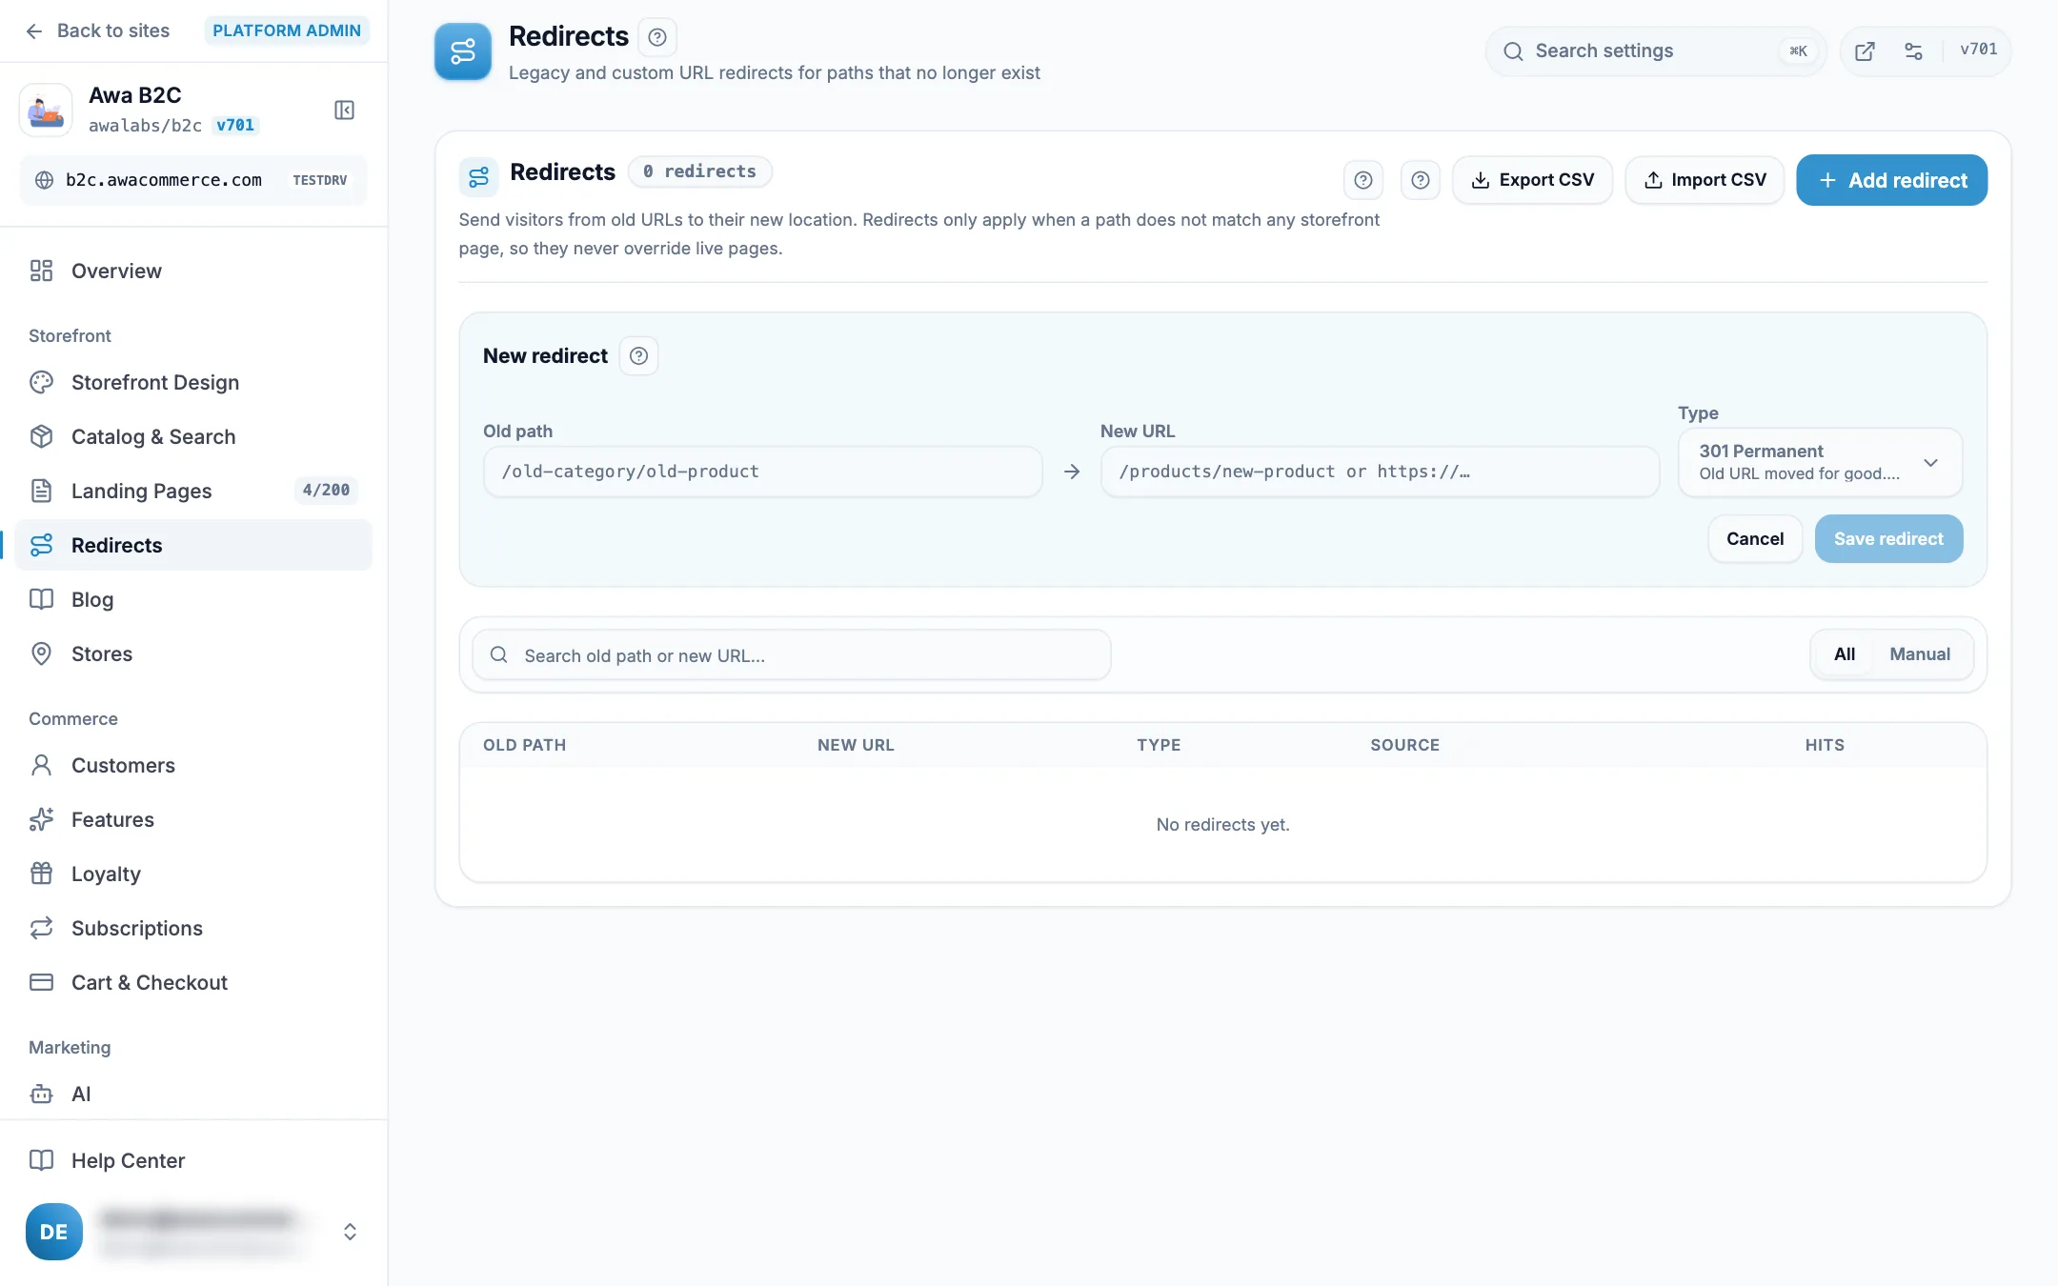The image size is (2058, 1286).
Task: Select the All filter tab
Action: click(x=1845, y=654)
